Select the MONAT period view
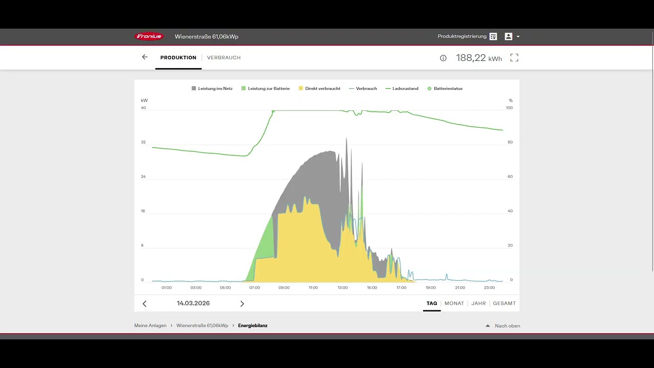This screenshot has height=368, width=654. coord(454,304)
